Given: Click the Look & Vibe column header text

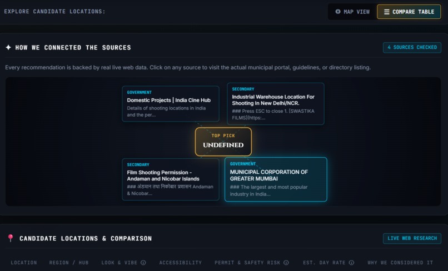Looking at the screenshot, I should (120, 263).
